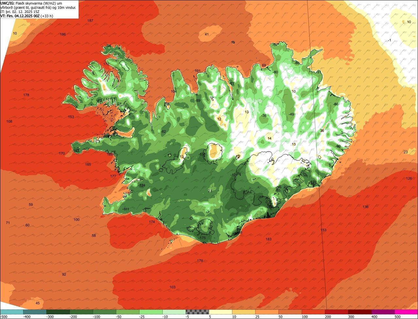Click the flux value -1 on the map
The width and height of the screenshot is (418, 319).
(x=389, y=40)
